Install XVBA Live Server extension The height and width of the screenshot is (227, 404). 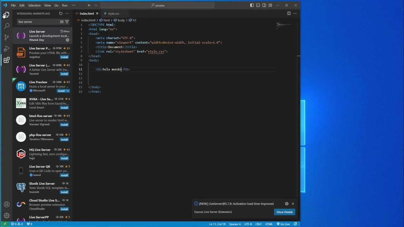[64, 108]
